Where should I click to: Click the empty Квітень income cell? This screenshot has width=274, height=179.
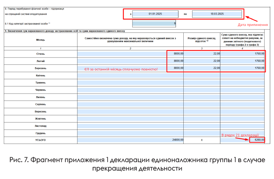click(x=130, y=75)
